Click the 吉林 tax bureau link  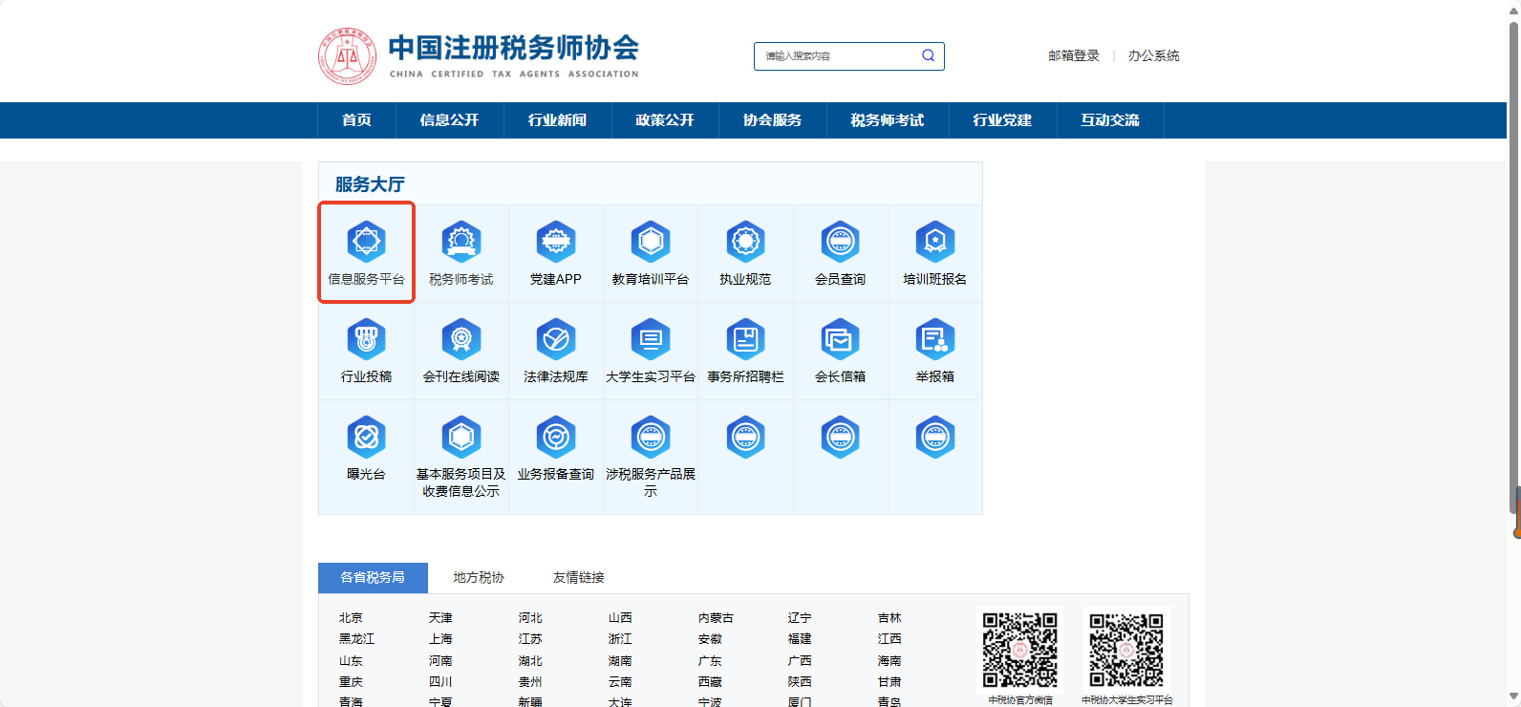point(889,618)
